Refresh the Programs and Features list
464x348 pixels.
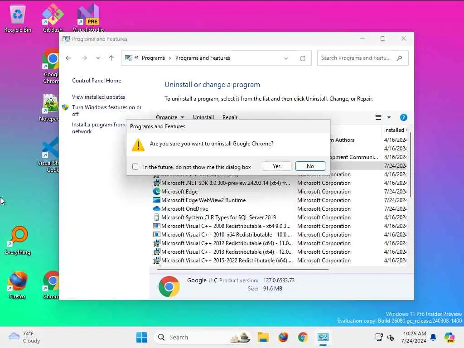tap(302, 58)
